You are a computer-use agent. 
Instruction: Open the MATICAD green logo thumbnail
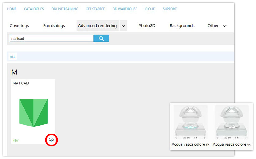tap(33, 113)
